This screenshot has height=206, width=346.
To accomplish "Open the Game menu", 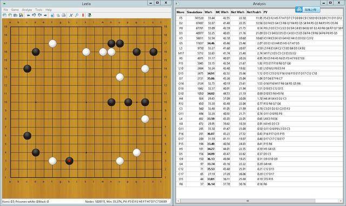I will click(x=15, y=10).
